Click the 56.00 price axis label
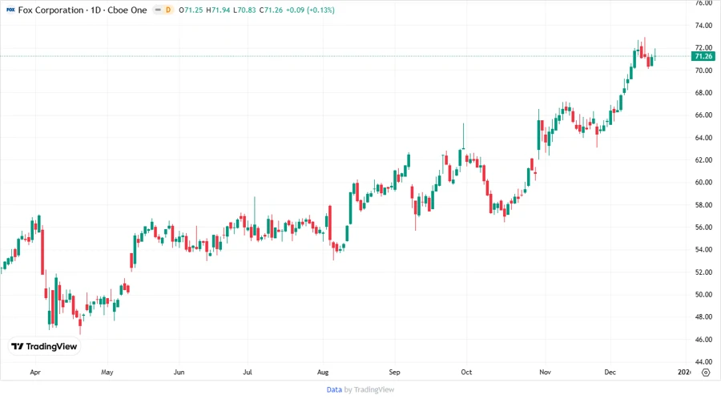 click(x=703, y=227)
